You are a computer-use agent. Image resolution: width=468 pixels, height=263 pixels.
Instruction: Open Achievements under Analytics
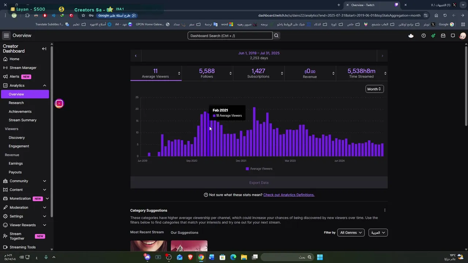click(x=25, y=112)
